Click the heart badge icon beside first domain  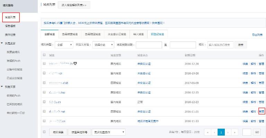75,64
